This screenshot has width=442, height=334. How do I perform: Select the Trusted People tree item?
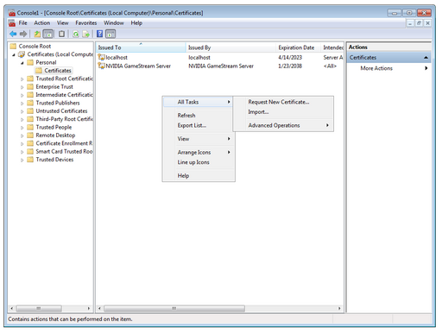tap(54, 127)
